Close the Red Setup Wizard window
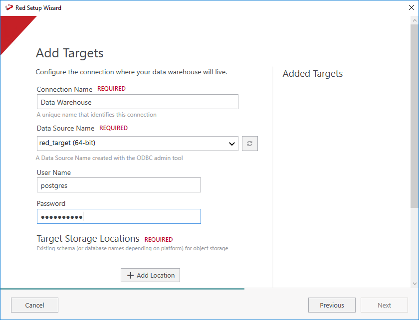 coord(411,8)
